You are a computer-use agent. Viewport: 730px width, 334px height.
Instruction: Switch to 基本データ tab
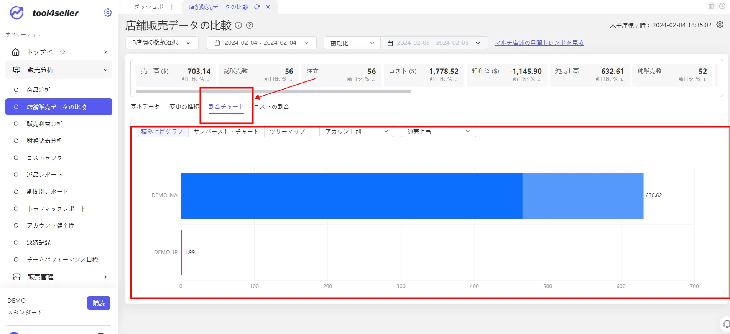pos(145,106)
